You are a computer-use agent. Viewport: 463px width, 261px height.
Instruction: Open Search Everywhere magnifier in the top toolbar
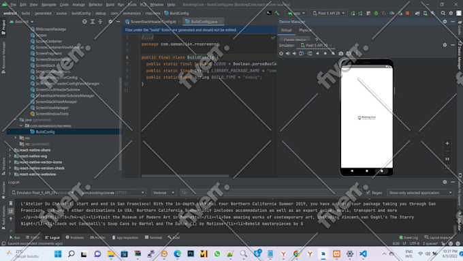[x=443, y=13]
